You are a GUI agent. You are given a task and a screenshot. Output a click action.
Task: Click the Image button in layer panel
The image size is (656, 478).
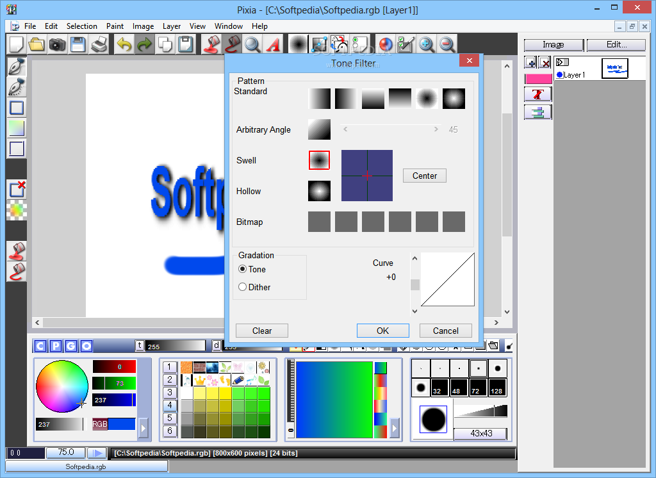(x=553, y=44)
